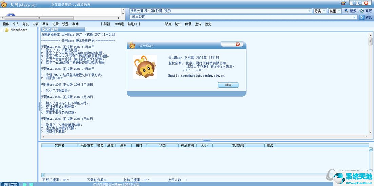Click the blue 转到 go arrow icon
Screen dimensions: 374x186
[x=362, y=17]
